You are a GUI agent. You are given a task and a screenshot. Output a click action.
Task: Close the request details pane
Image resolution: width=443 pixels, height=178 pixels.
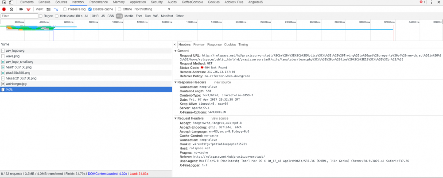[175, 45]
